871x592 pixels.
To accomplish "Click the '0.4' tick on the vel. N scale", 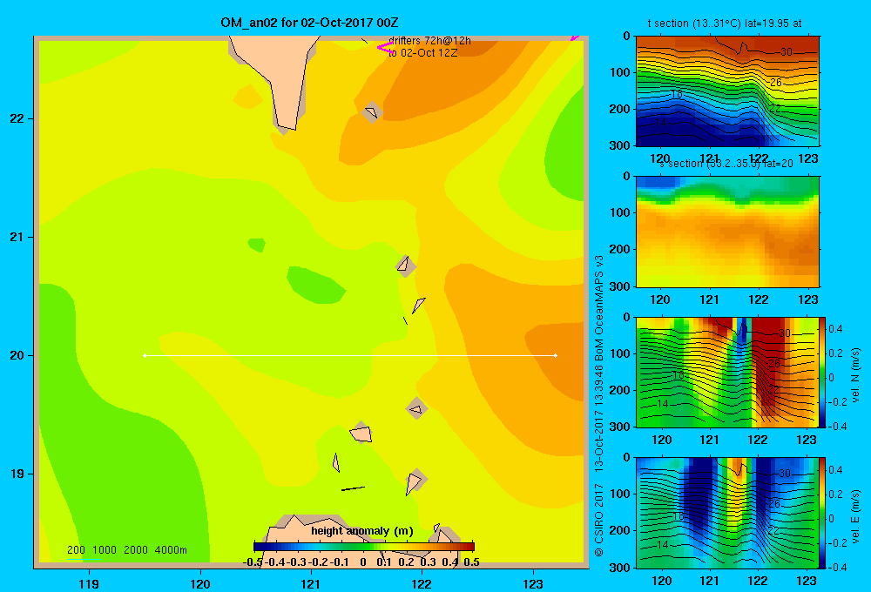I will pyautogui.click(x=835, y=329).
